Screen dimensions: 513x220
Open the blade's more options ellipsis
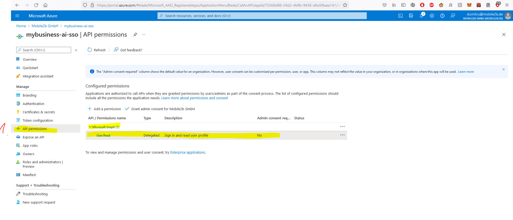(x=144, y=35)
